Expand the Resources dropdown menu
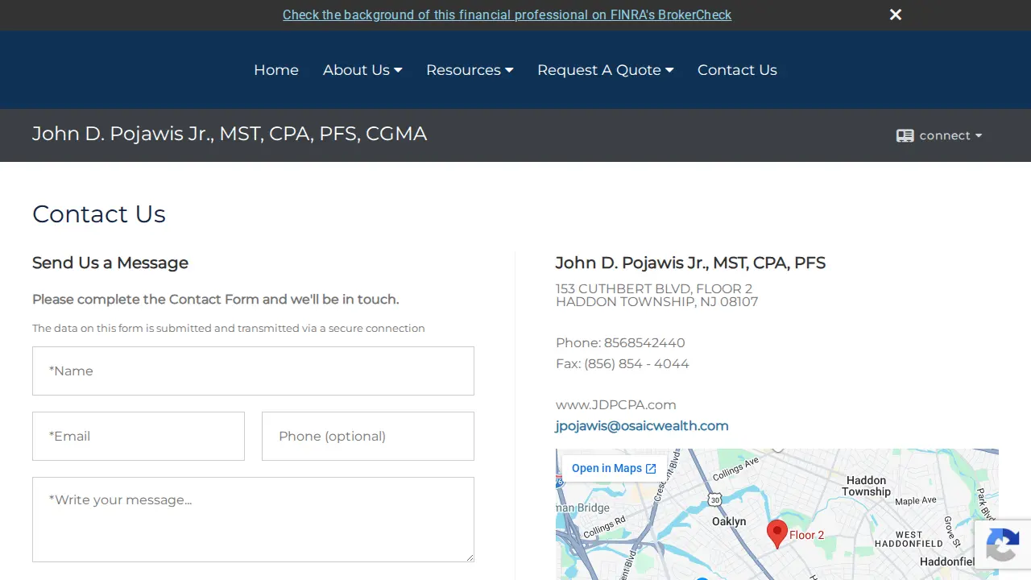The image size is (1031, 580). tap(470, 70)
